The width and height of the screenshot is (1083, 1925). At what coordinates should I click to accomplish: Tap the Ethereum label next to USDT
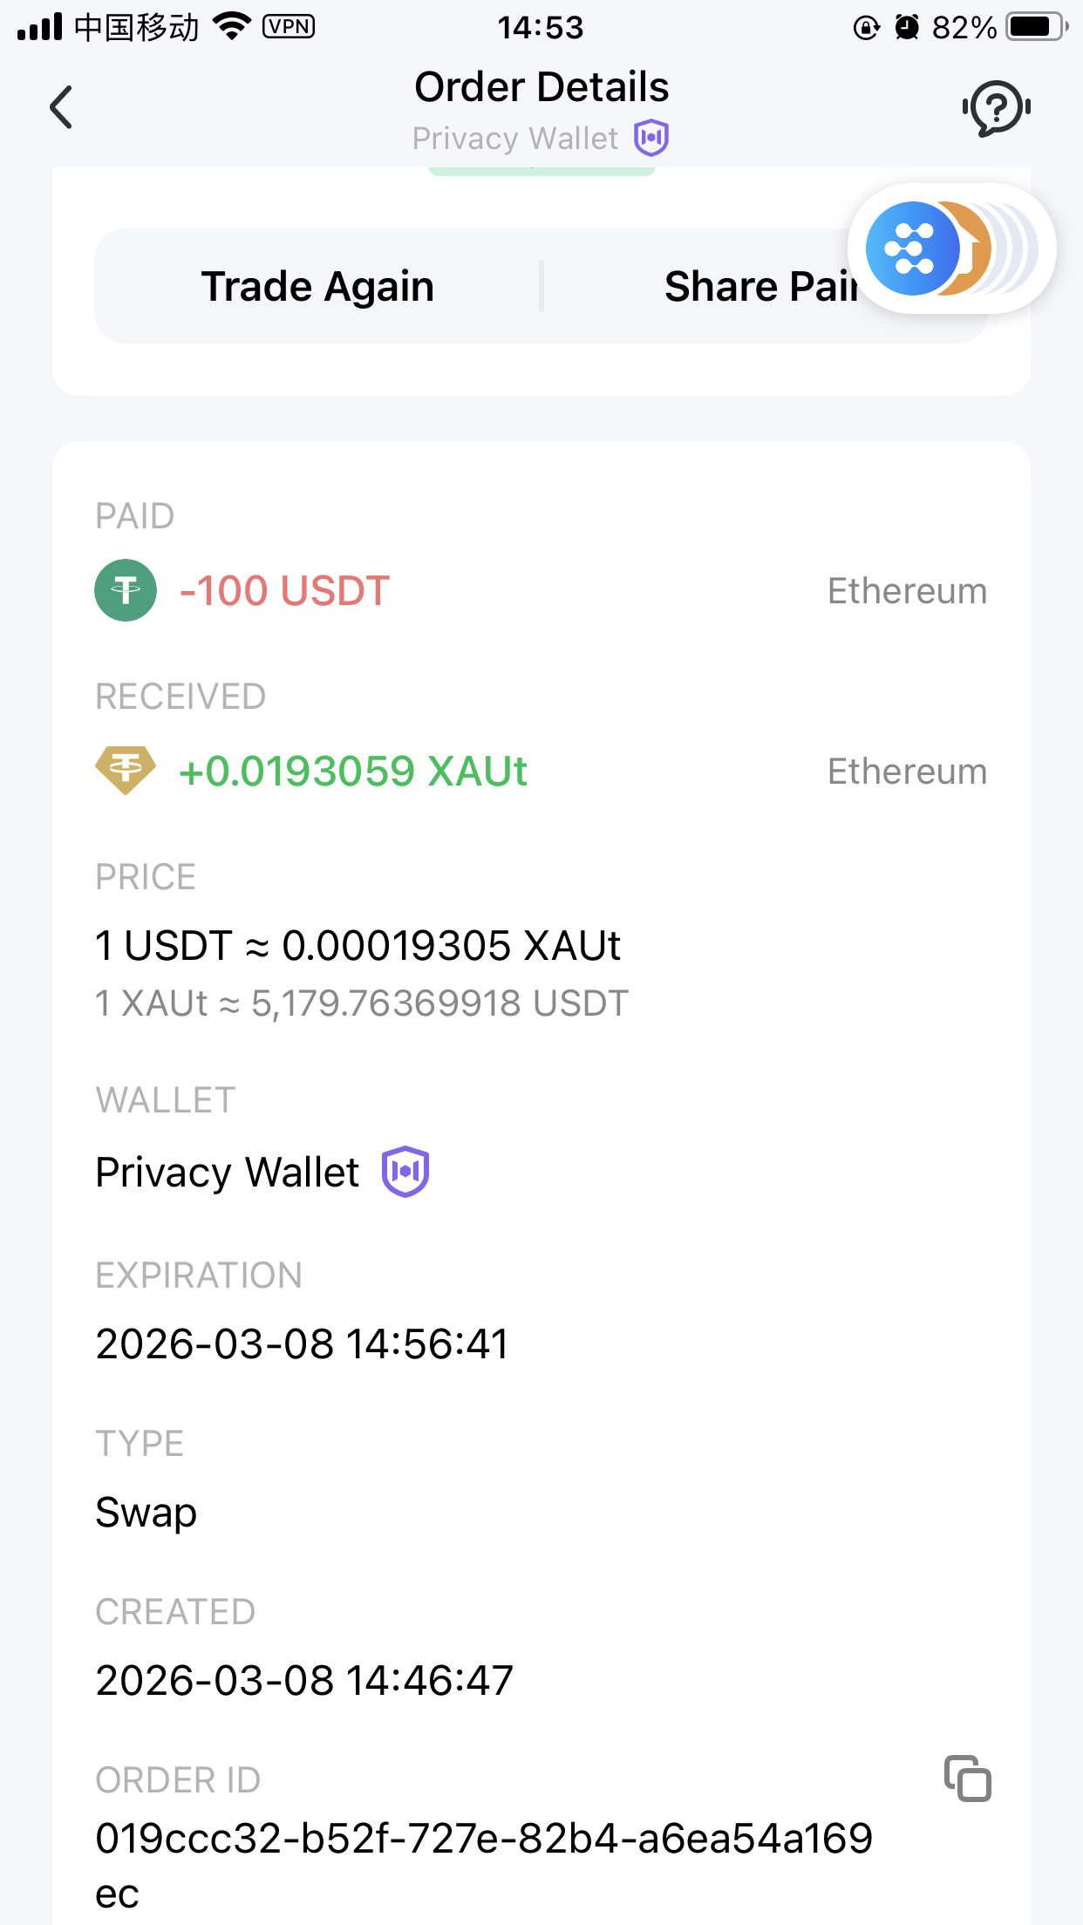coord(907,591)
